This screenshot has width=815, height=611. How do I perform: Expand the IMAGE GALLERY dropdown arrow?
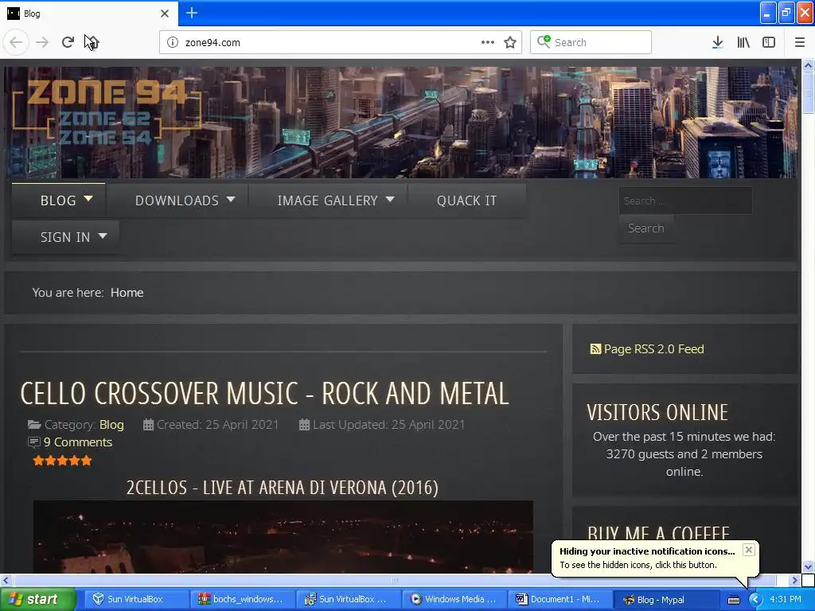(390, 199)
